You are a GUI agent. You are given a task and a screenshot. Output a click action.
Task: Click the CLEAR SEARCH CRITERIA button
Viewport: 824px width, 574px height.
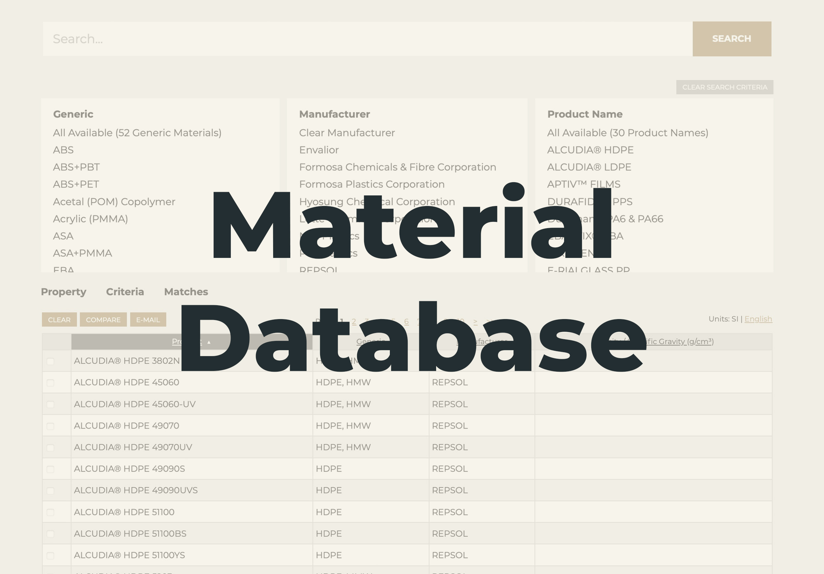click(724, 87)
